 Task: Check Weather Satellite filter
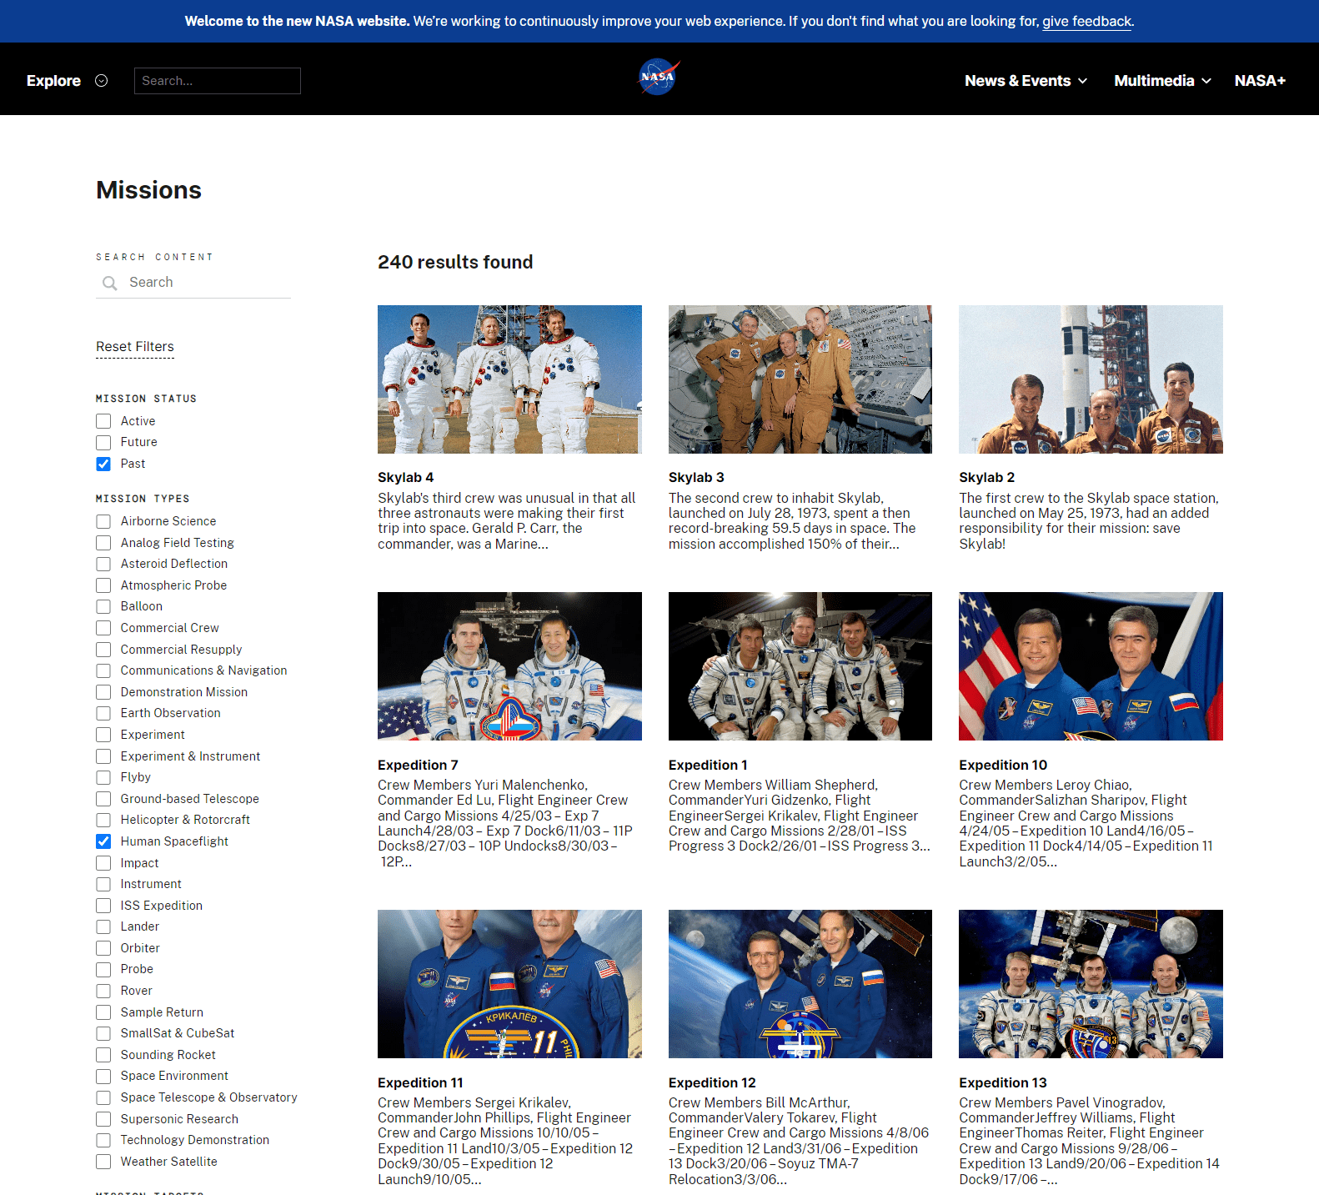[103, 1162]
